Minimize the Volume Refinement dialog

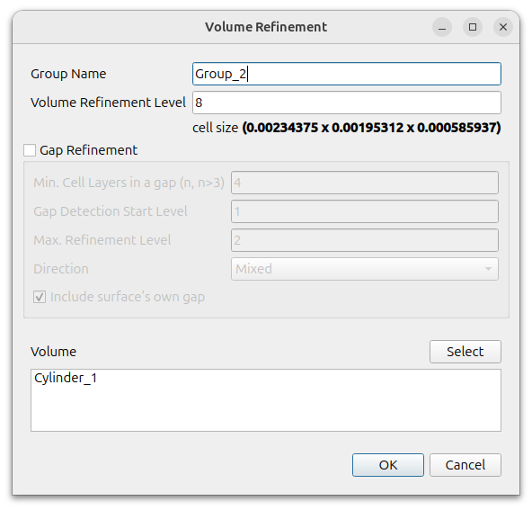(442, 27)
